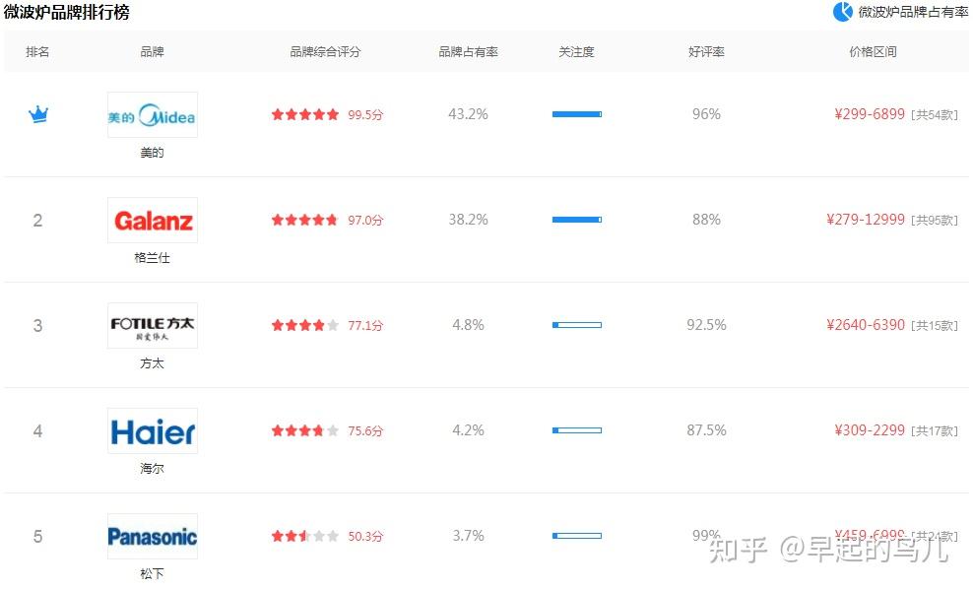The height and width of the screenshot is (589, 973).
Task: Click the 共54款 models count
Action: coord(934,115)
